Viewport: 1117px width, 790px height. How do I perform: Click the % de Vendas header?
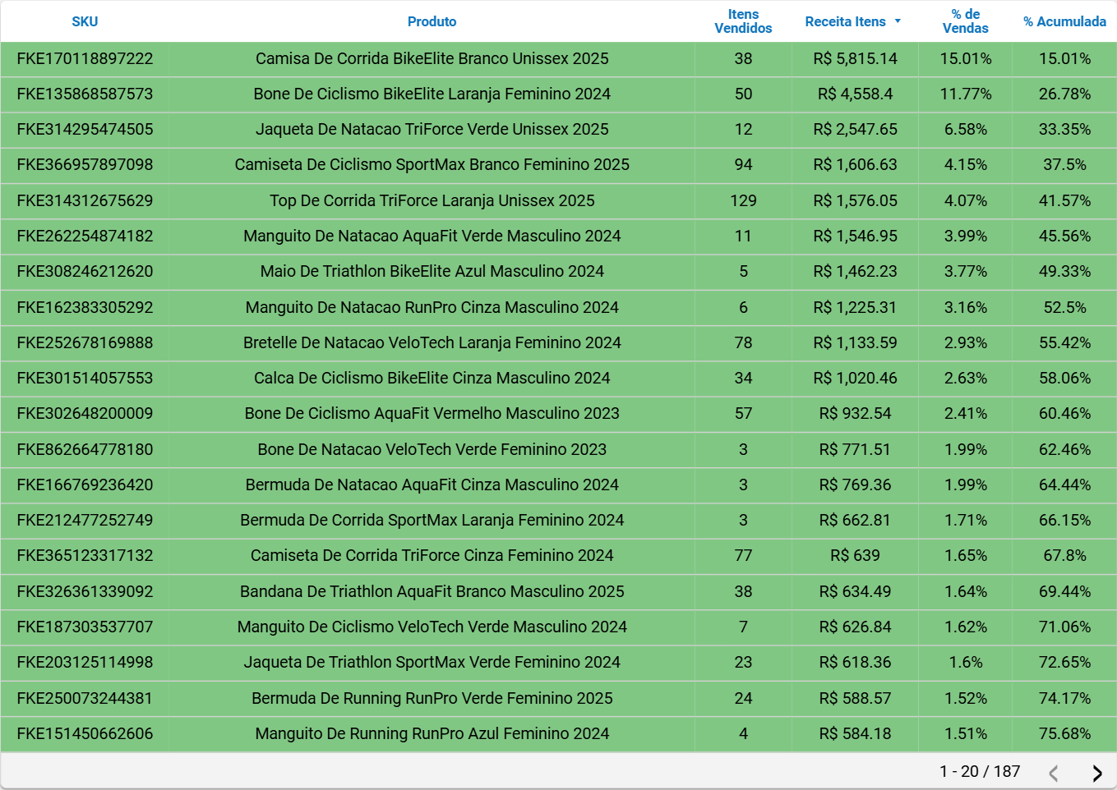tap(965, 21)
